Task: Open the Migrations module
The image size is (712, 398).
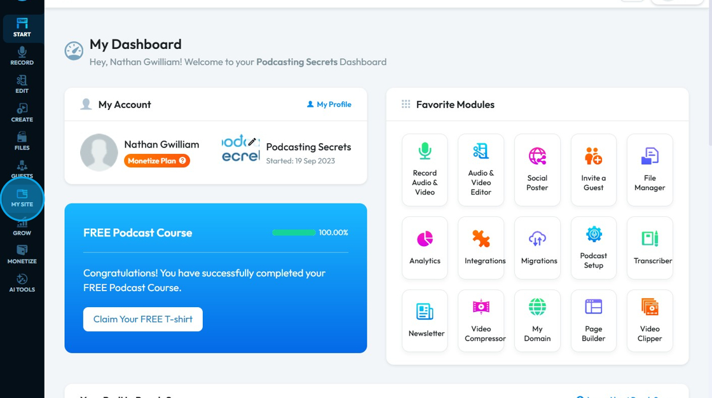Action: [537, 247]
